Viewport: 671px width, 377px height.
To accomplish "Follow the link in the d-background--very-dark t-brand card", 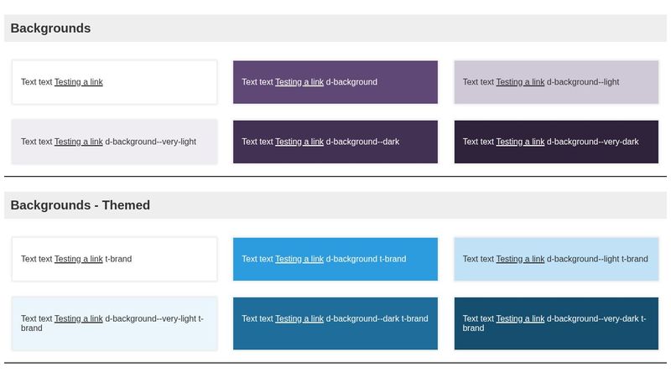I will tap(520, 318).
